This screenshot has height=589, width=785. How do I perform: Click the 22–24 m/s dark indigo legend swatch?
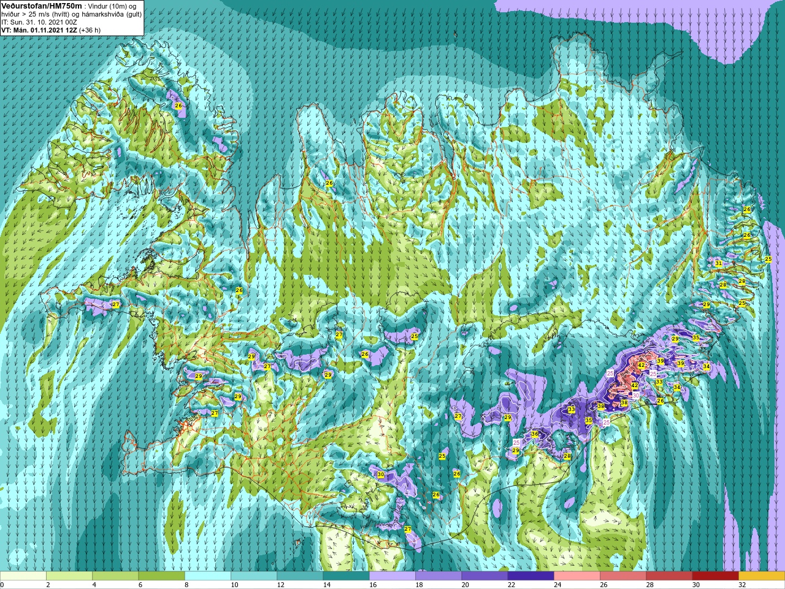[531, 576]
